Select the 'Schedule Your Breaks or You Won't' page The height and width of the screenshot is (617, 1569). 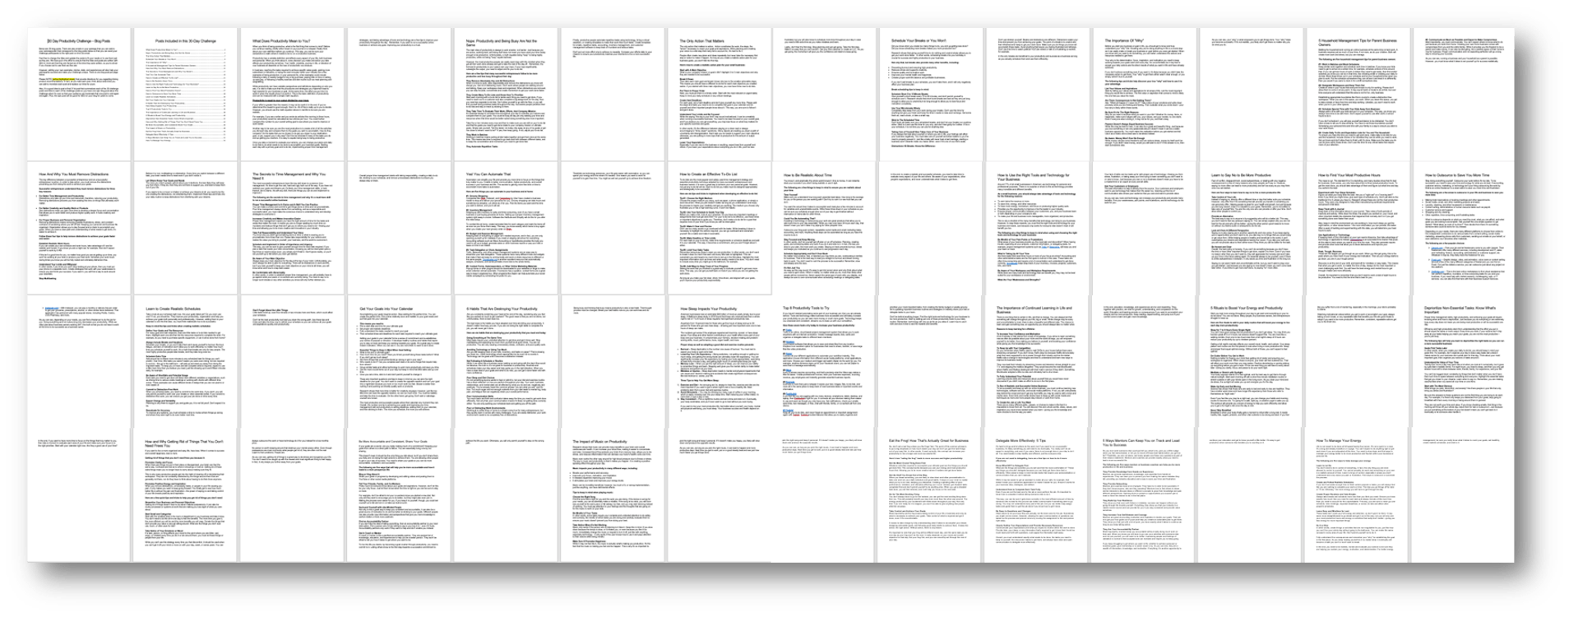[x=930, y=94]
